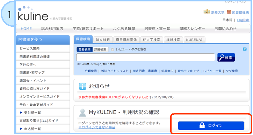Open 学習/研究サポート in the navigation bar
The image size is (253, 135).
[x=88, y=29]
